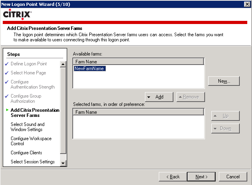Close the wizard window
The width and height of the screenshot is (252, 185).
point(247,4)
